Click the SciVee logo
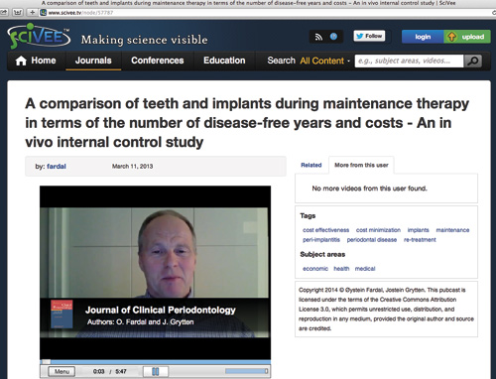The image size is (496, 379). pyautogui.click(x=39, y=37)
